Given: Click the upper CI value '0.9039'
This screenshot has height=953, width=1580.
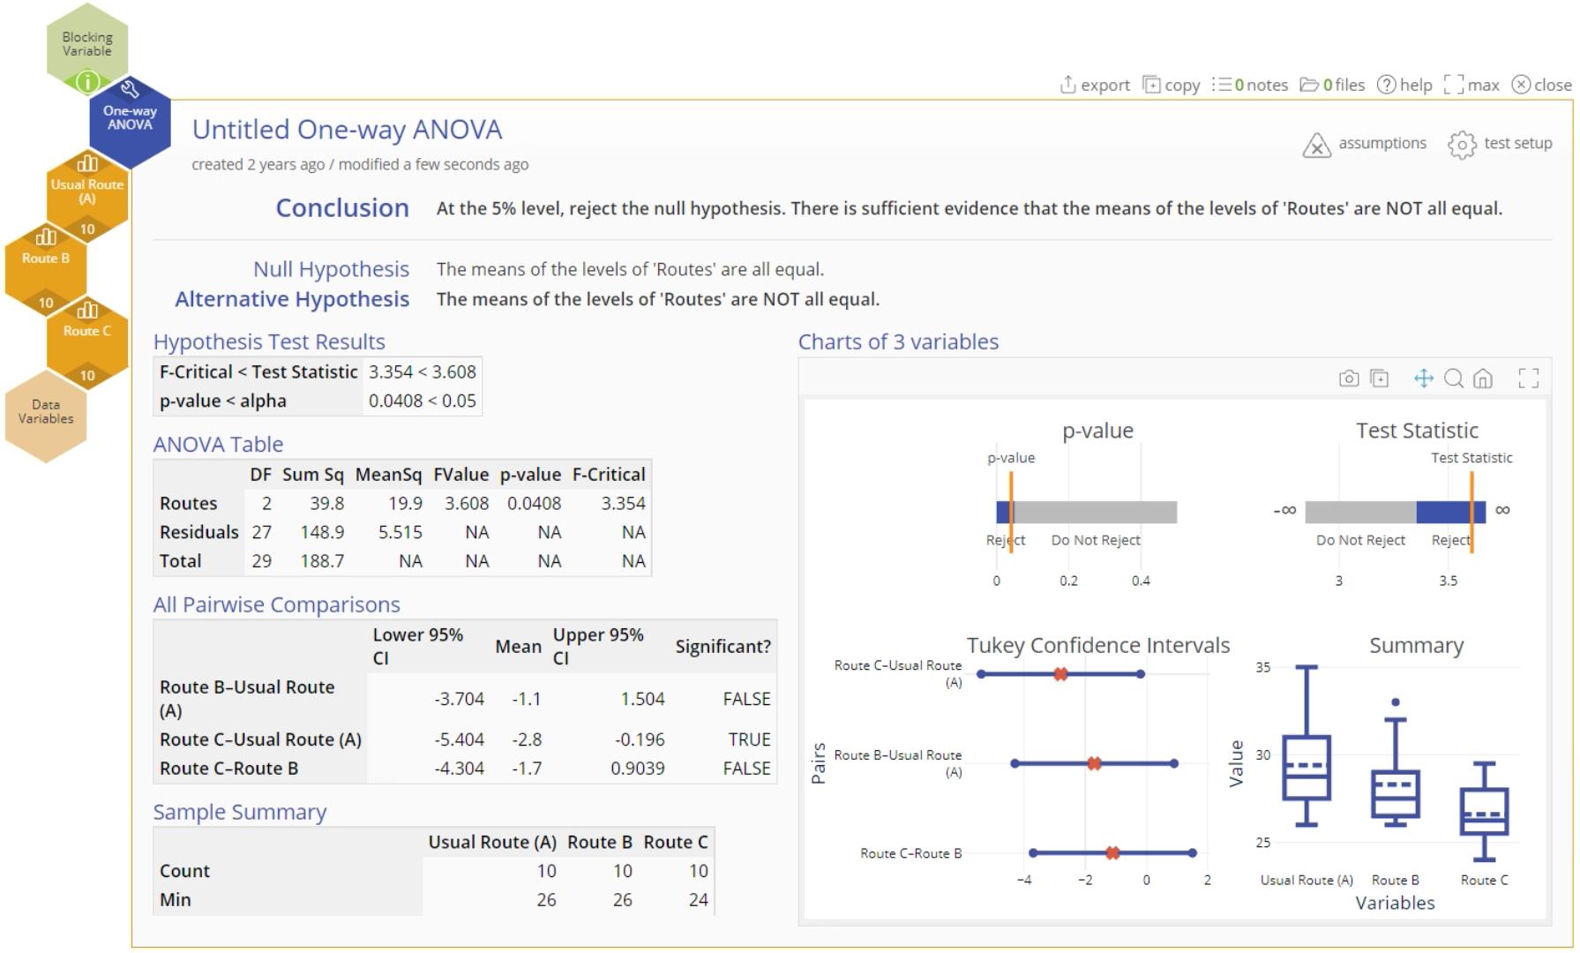Looking at the screenshot, I should [638, 769].
